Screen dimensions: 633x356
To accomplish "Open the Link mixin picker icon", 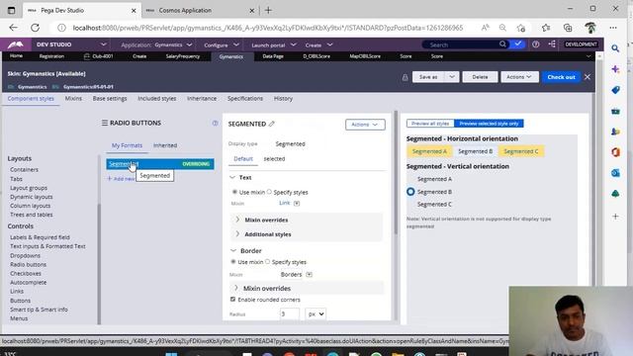I will [297, 203].
